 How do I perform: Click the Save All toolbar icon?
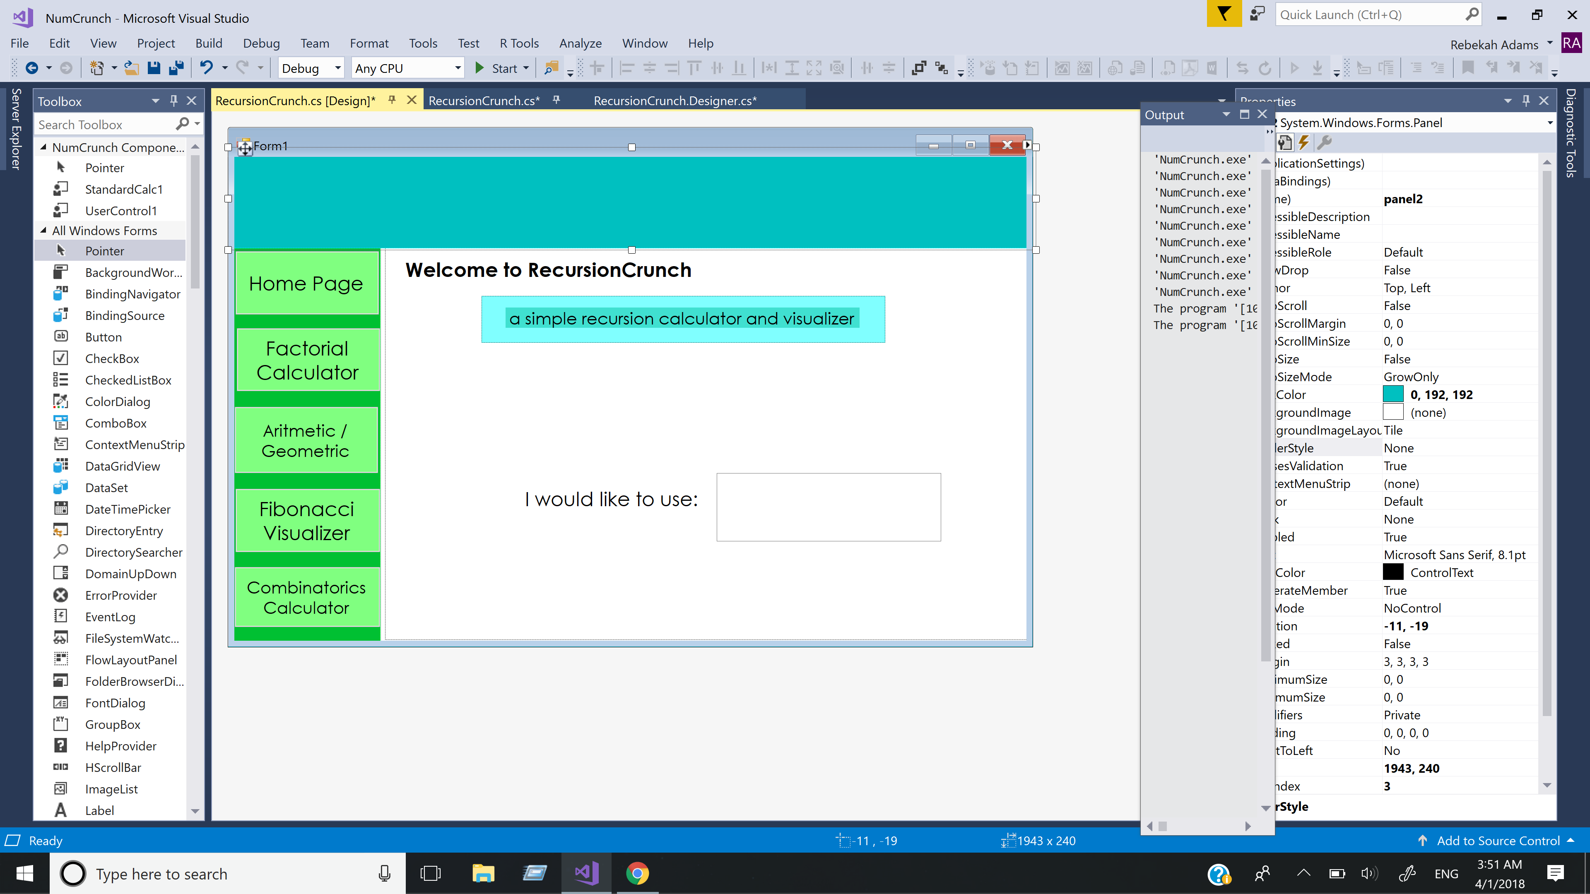click(176, 68)
